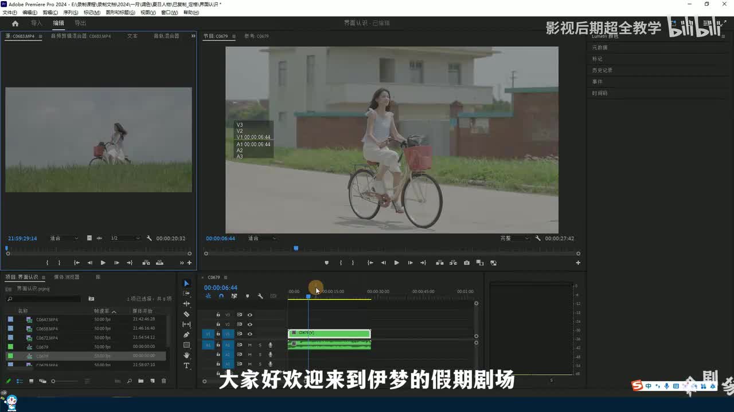Toggle linked selection in timeline
This screenshot has height=412, width=734.
234,296
